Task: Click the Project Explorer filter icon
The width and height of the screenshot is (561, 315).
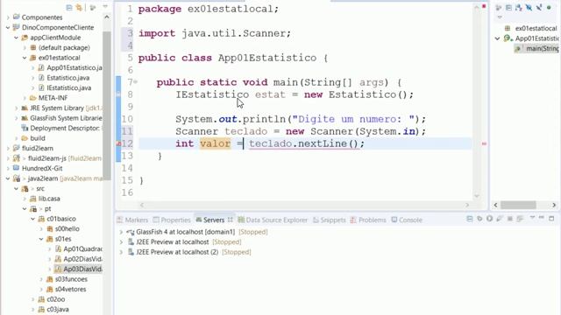Action: pyautogui.click(x=93, y=7)
